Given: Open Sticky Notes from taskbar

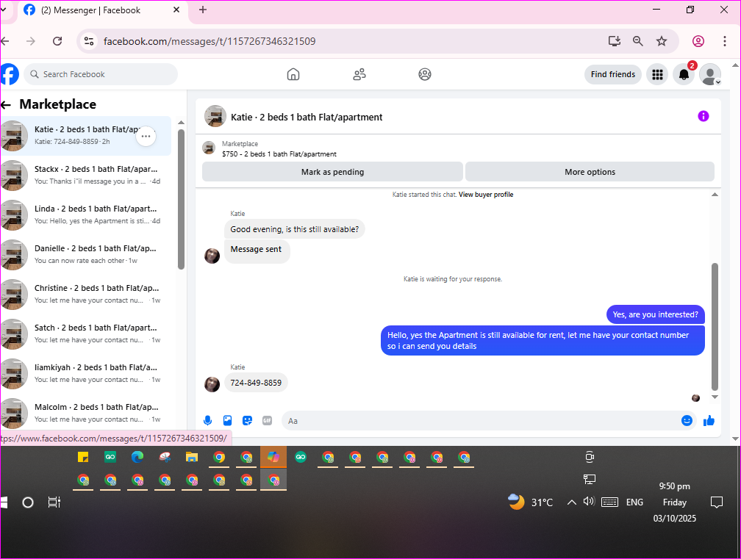Looking at the screenshot, I should pos(83,457).
